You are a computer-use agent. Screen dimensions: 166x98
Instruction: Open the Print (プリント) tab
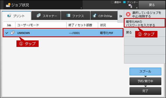16,16
